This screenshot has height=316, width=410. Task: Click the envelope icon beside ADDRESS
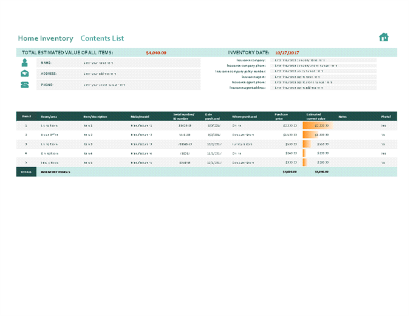(x=24, y=74)
